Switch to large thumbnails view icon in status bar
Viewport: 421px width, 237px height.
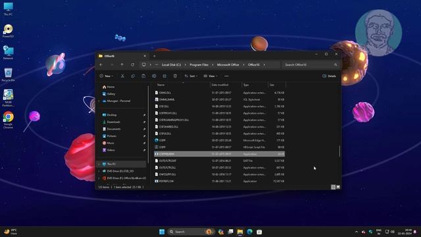tap(338, 187)
